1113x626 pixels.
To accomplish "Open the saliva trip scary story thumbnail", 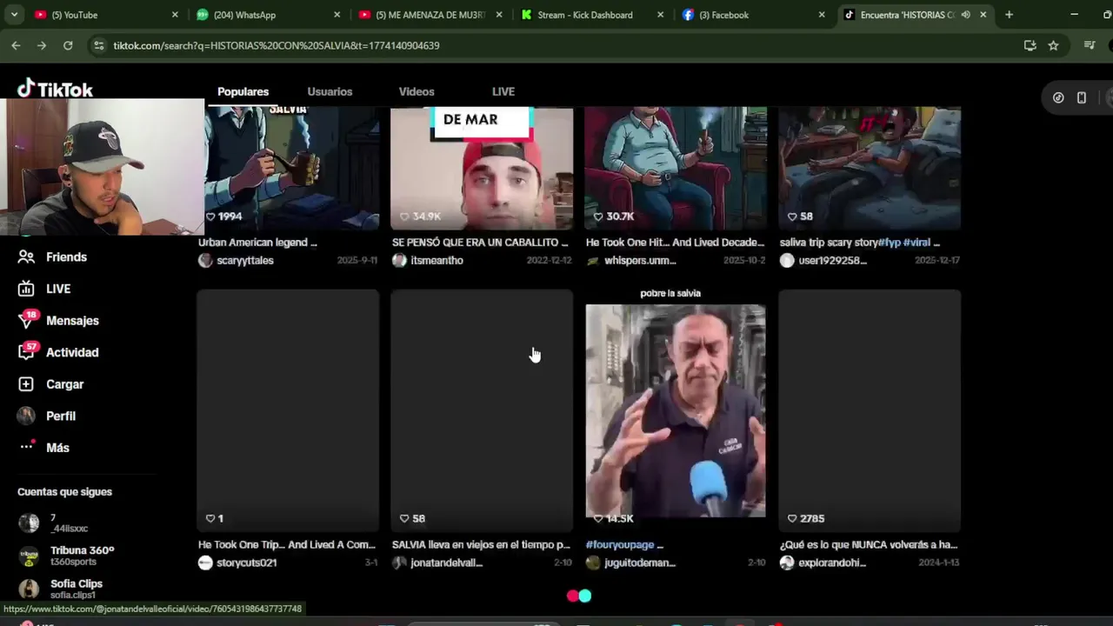I will pyautogui.click(x=870, y=168).
